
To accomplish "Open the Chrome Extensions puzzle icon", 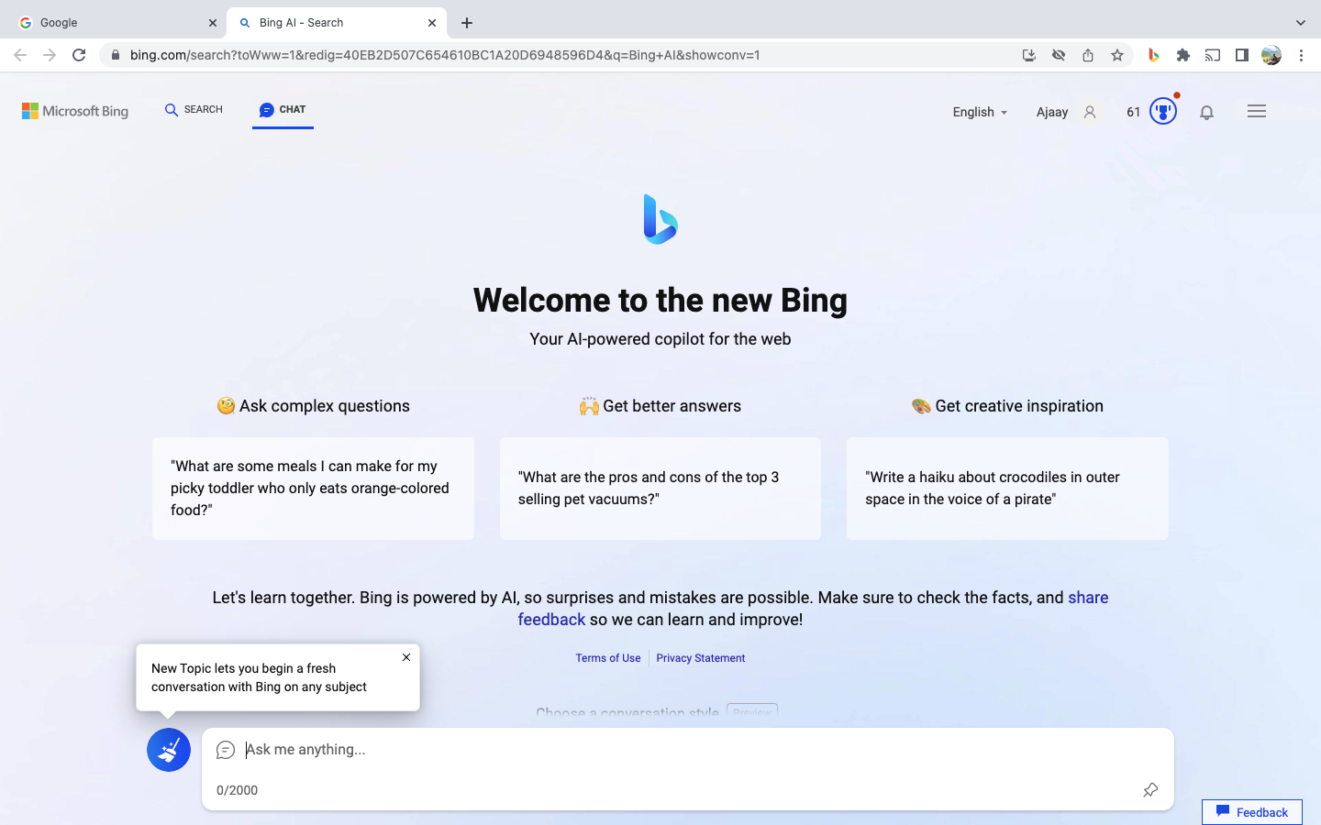I will point(1183,55).
